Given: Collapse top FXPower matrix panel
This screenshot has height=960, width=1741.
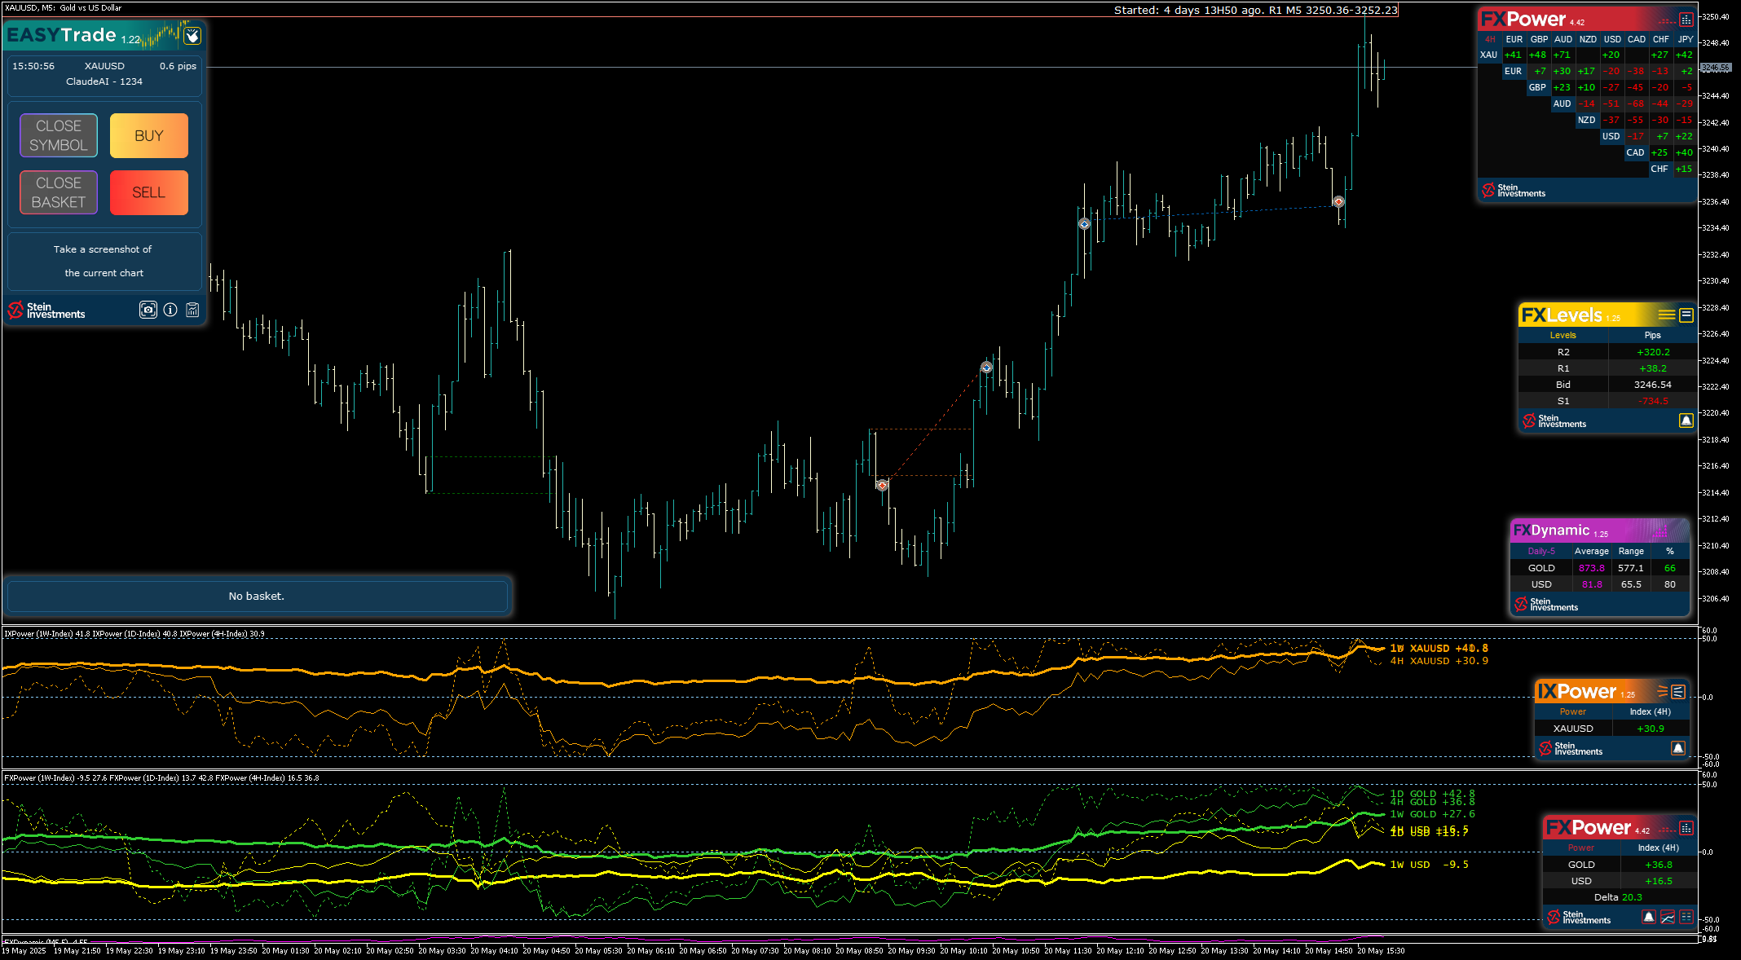Looking at the screenshot, I should coord(1686,20).
